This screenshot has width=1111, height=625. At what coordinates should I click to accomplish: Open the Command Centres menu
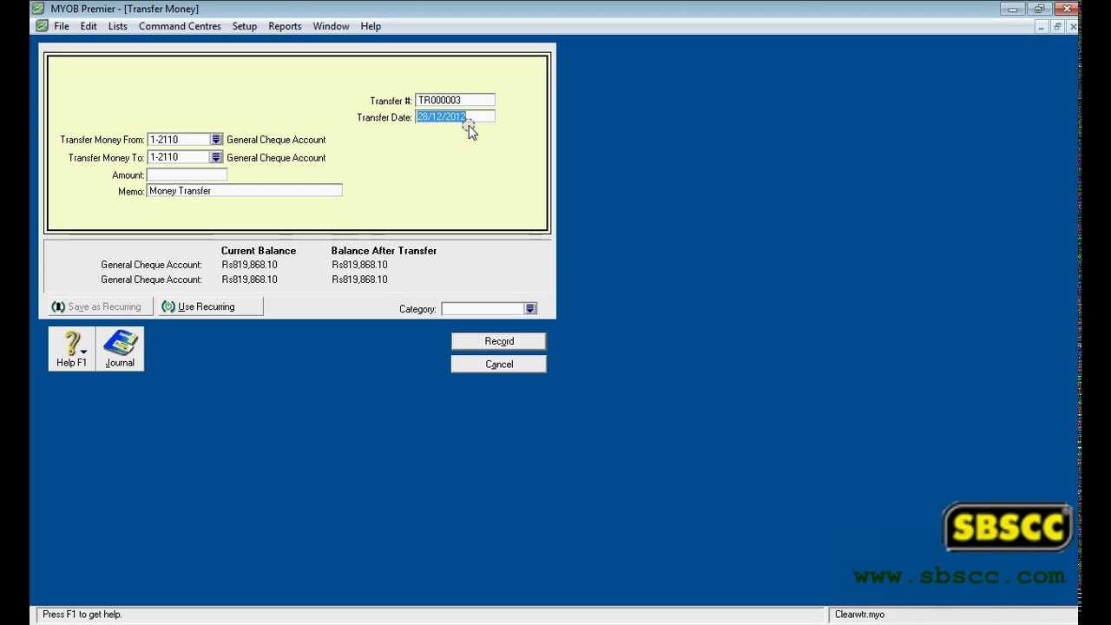[x=180, y=26]
